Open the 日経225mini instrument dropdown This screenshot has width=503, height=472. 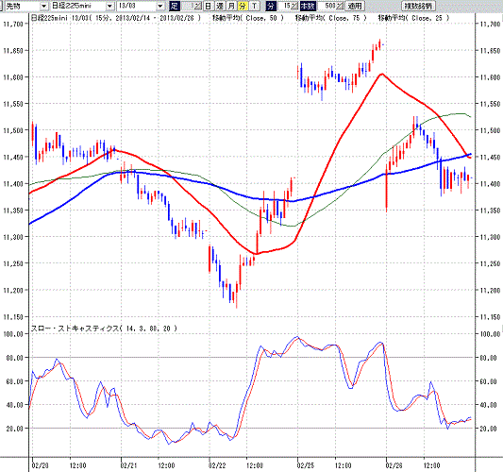109,6
